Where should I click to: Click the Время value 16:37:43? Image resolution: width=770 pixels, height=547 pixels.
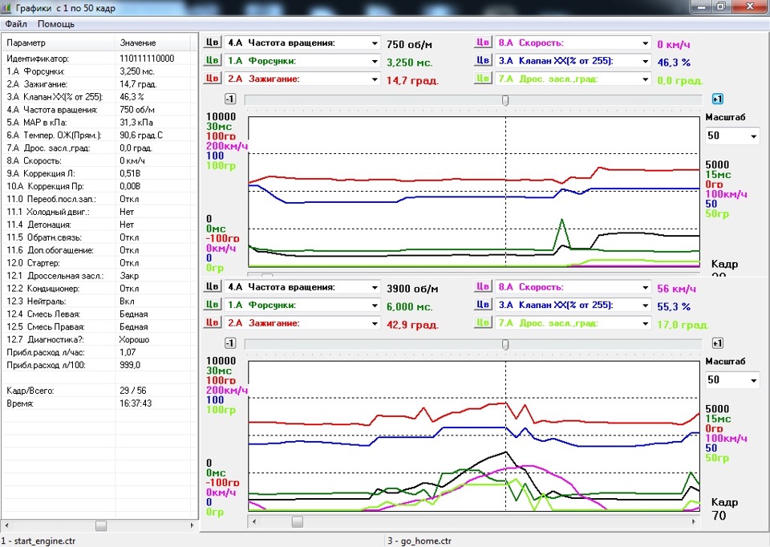(x=136, y=403)
